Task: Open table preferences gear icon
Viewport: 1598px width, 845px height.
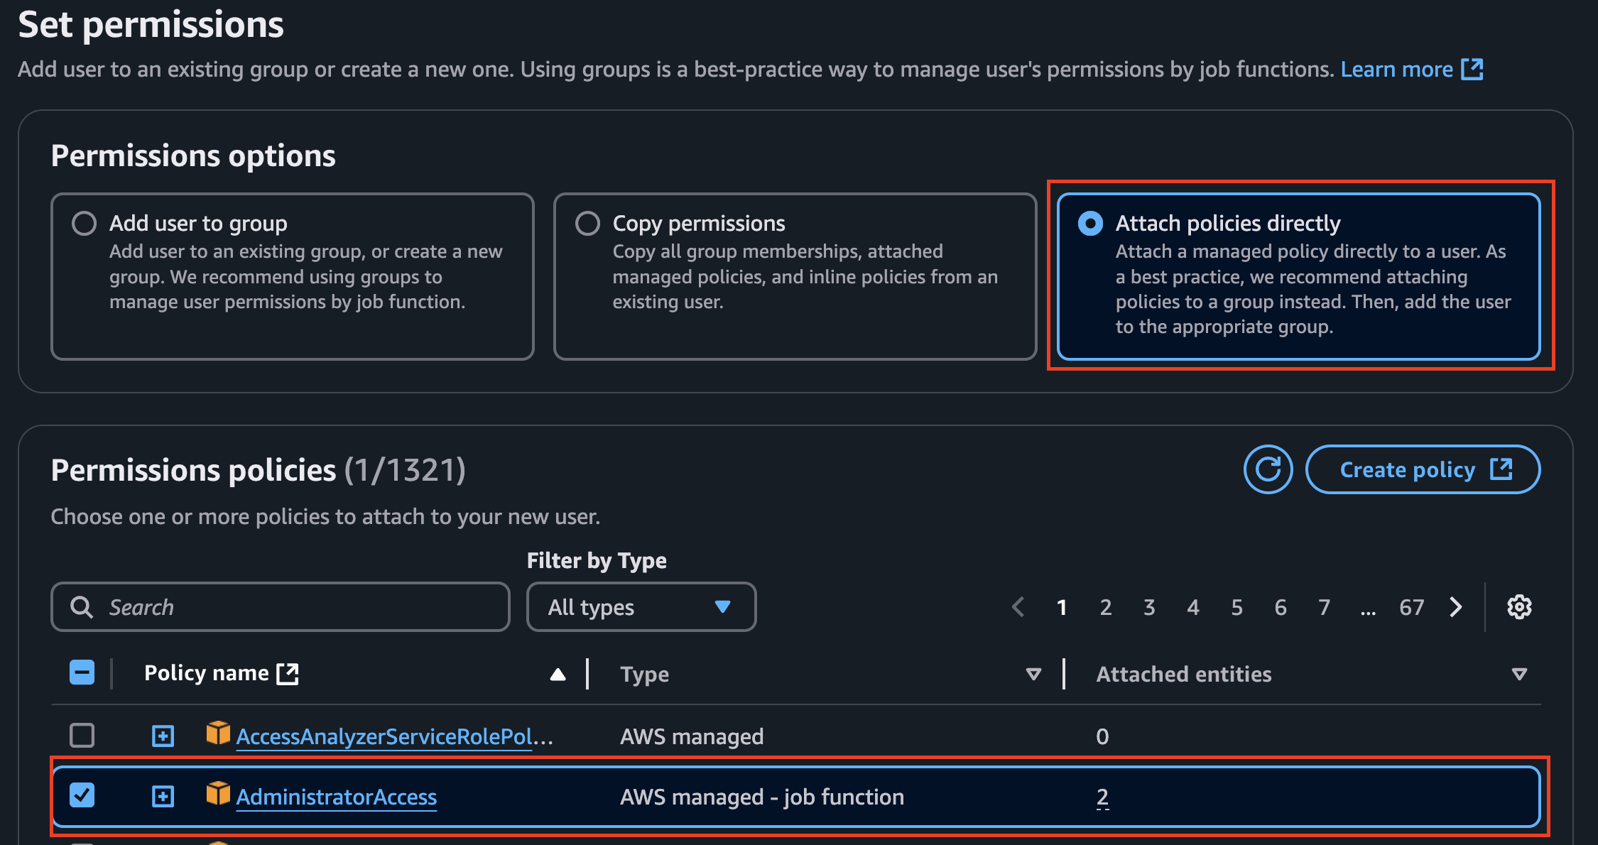Action: [1519, 607]
